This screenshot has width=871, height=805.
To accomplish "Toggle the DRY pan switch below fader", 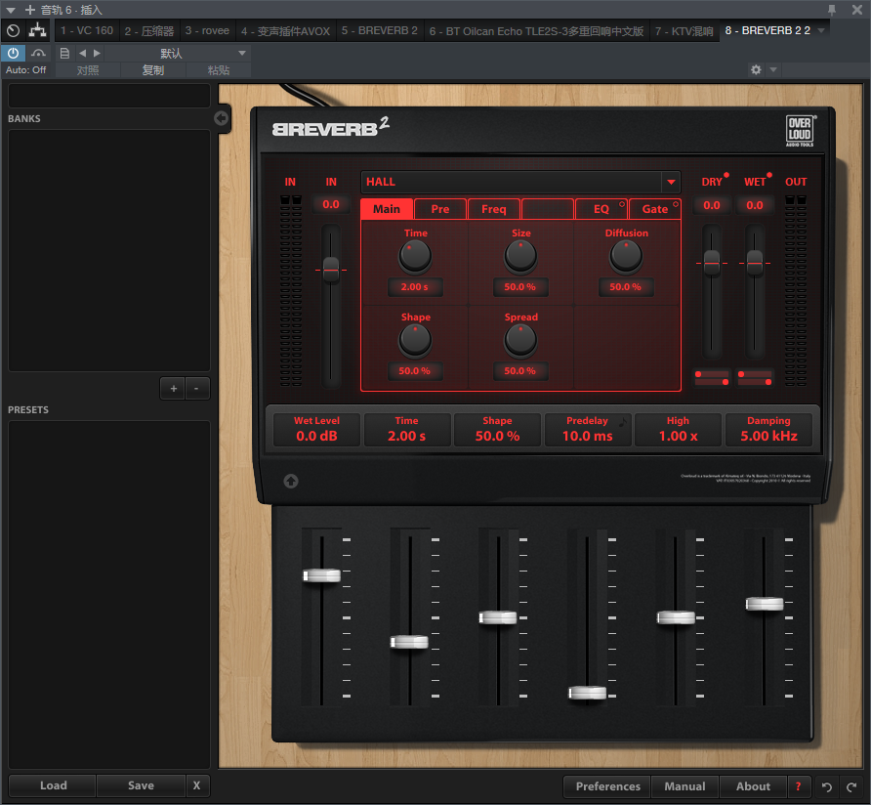I will coord(712,378).
